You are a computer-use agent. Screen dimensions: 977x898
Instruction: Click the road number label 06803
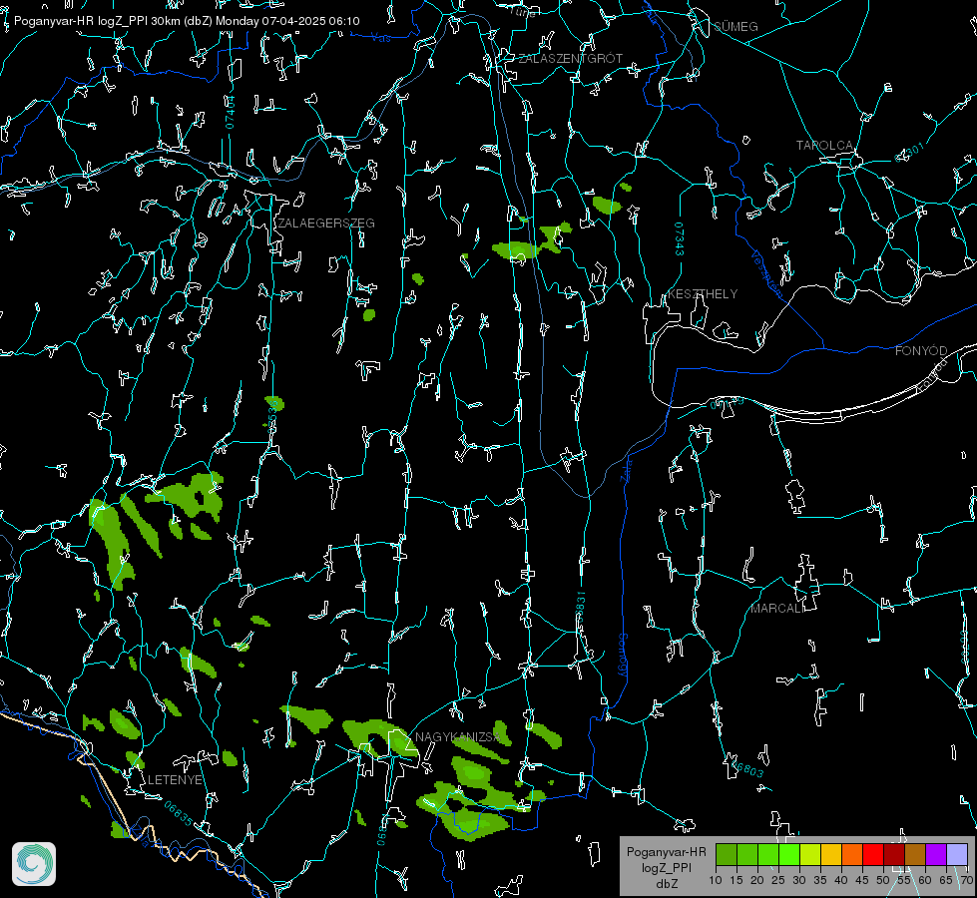pos(746,768)
